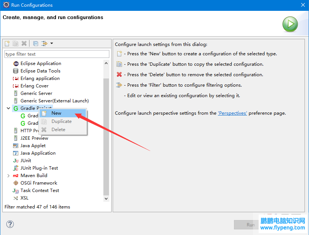This screenshot has width=309, height=235.
Task: Open the 'Perspectives' preference page link
Action: 232,113
